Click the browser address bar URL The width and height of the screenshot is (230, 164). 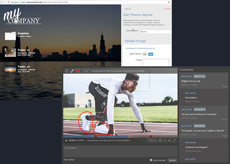(44, 2)
